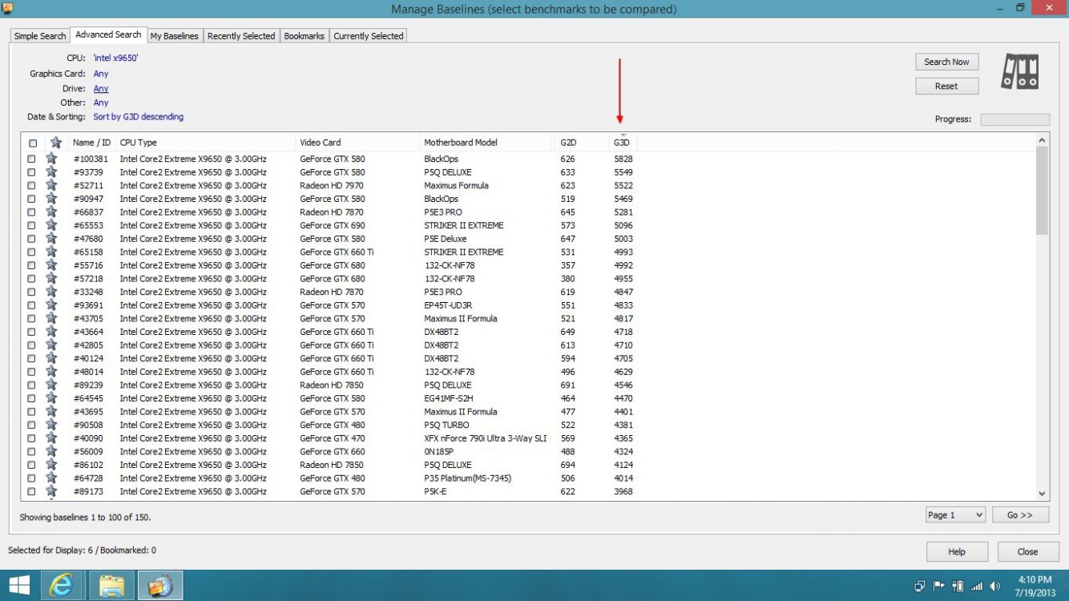
Task: Star the #43705 row
Action: (x=52, y=318)
